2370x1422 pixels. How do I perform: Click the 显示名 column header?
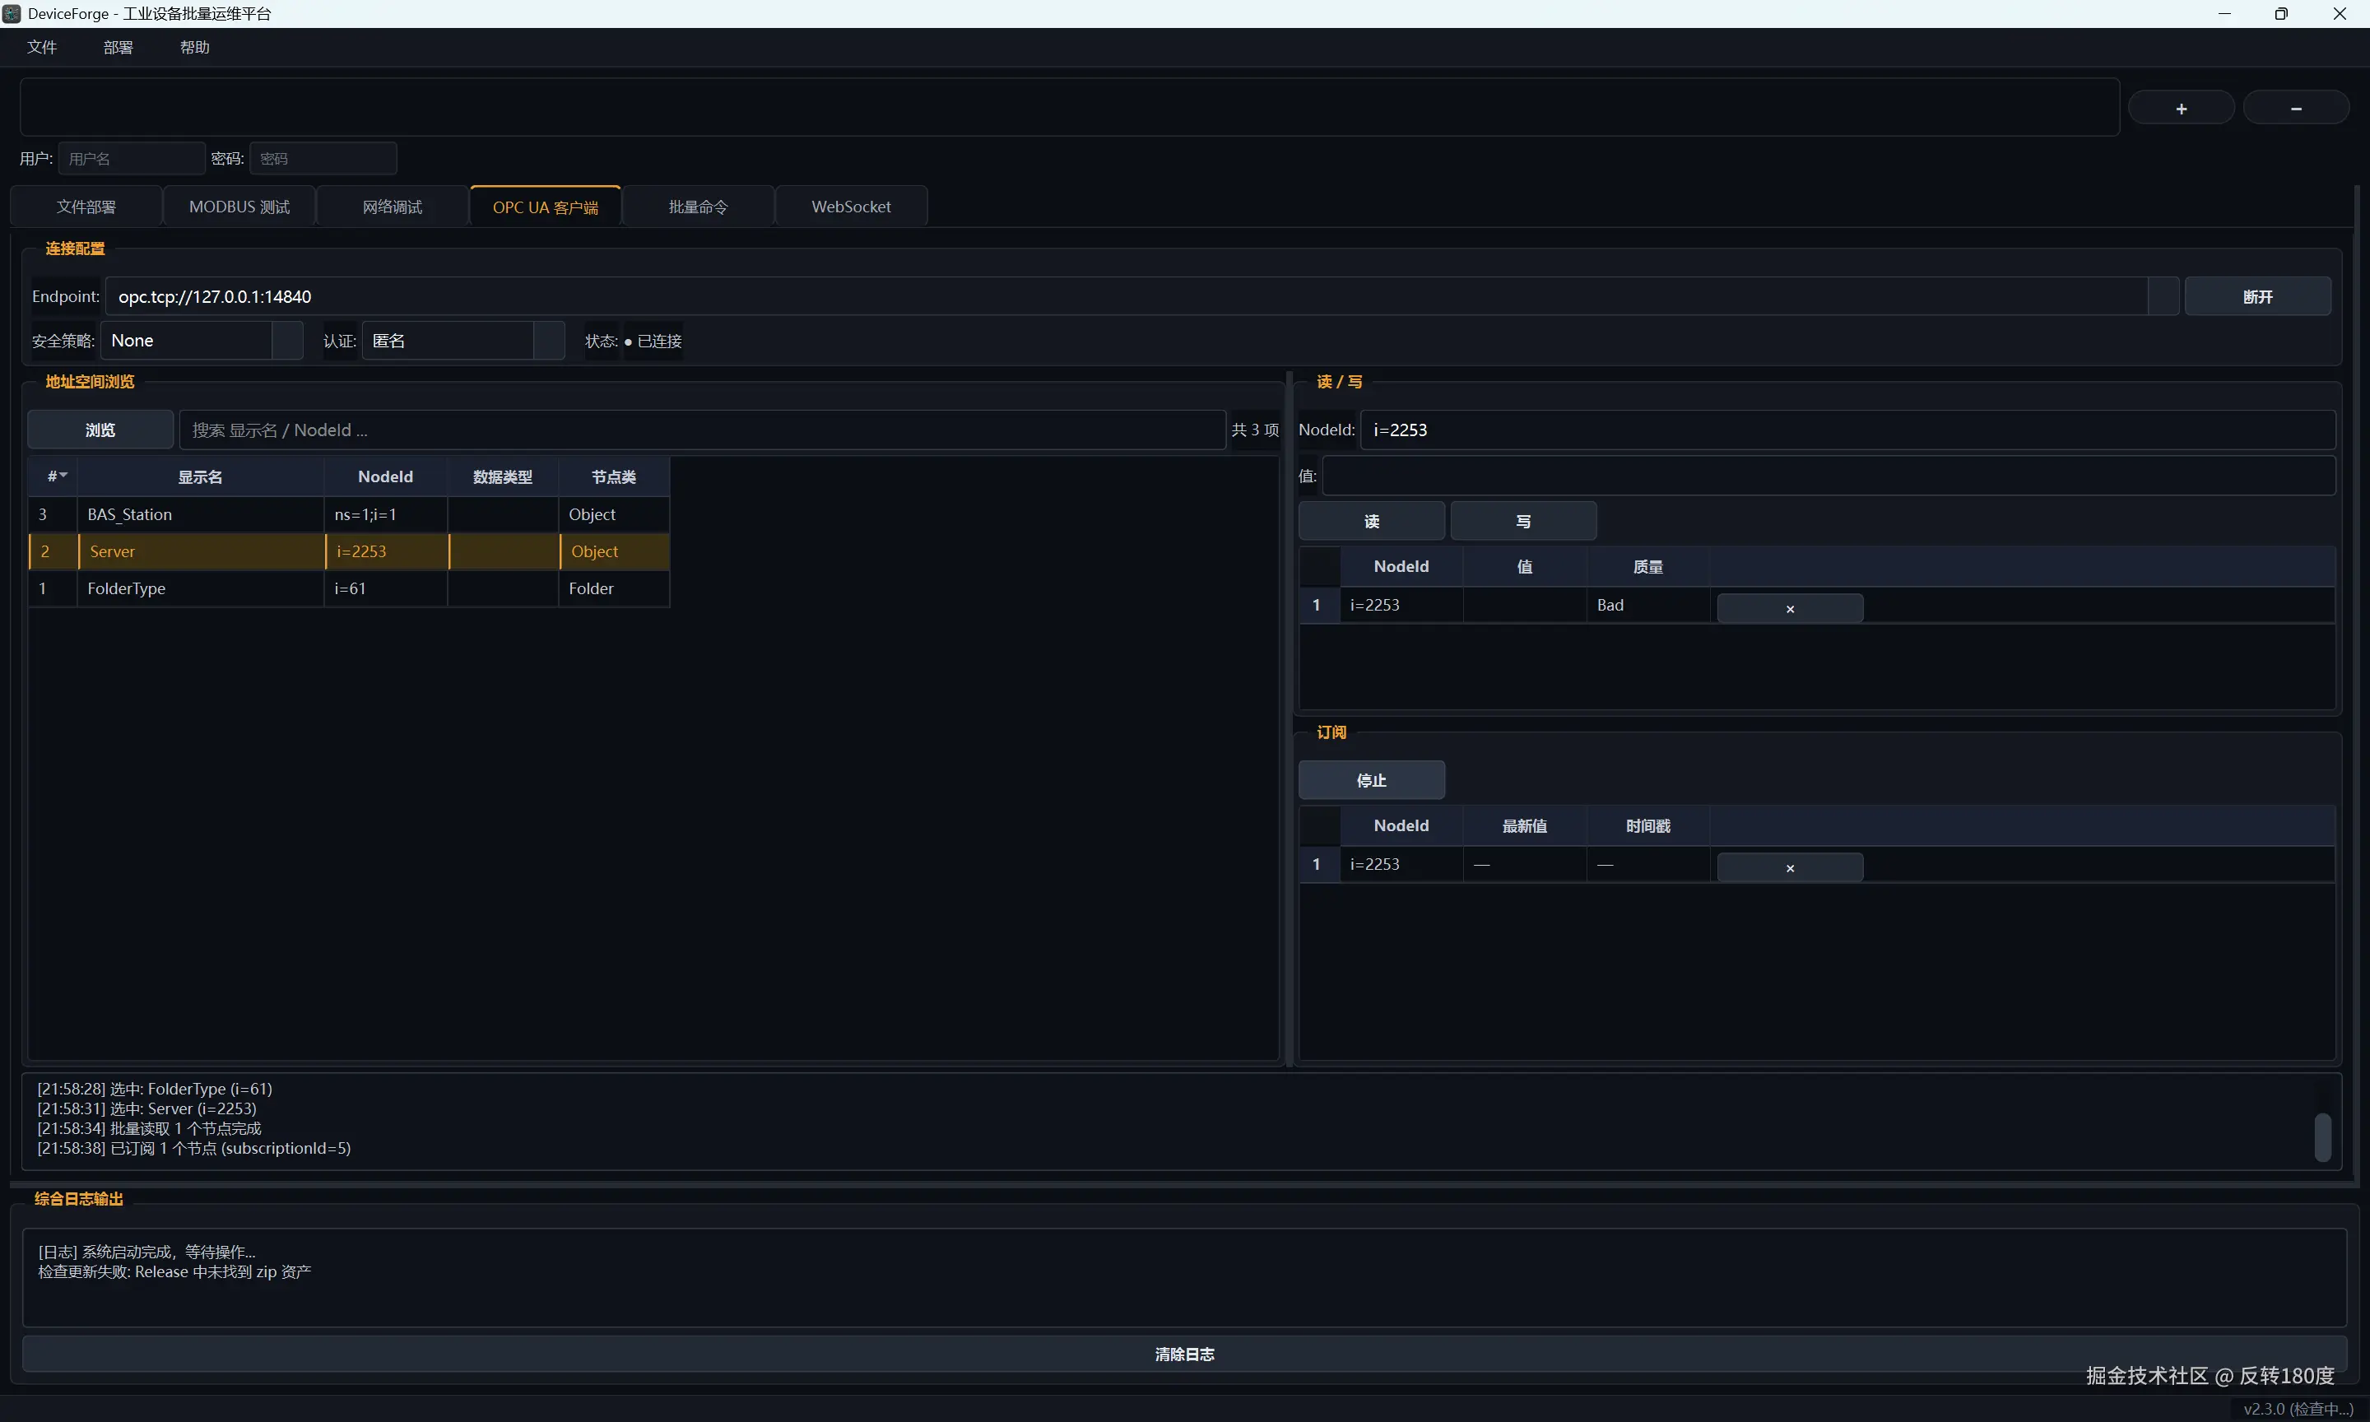(200, 476)
